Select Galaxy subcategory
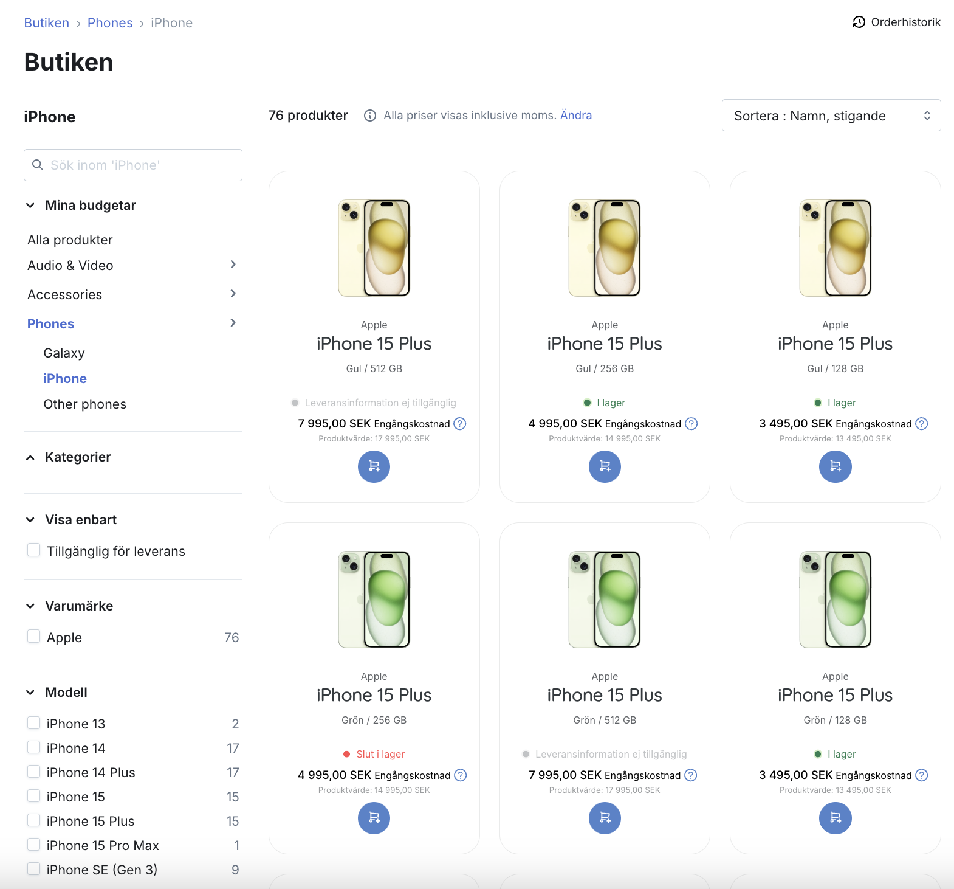 click(64, 353)
